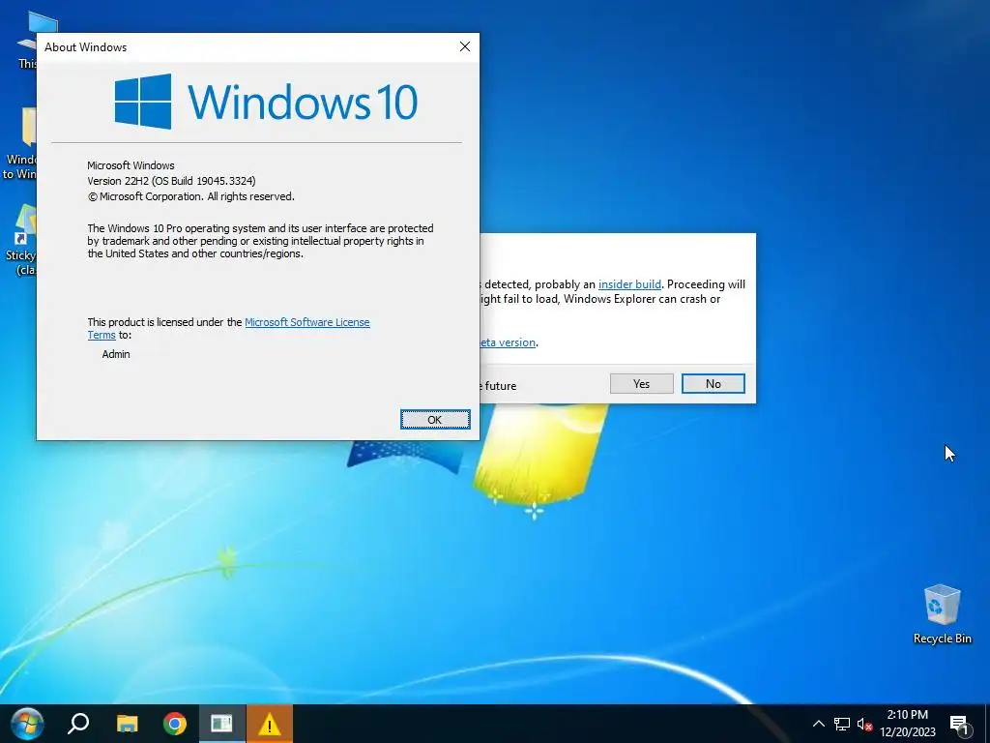
Task: Switch to the warning dialog taskbar button
Action: pos(269,724)
